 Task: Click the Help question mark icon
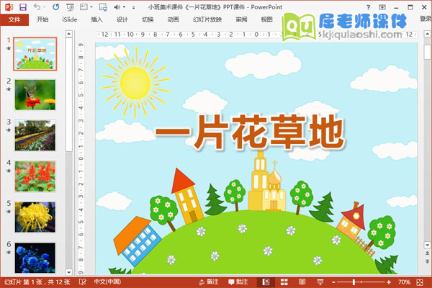click(369, 7)
